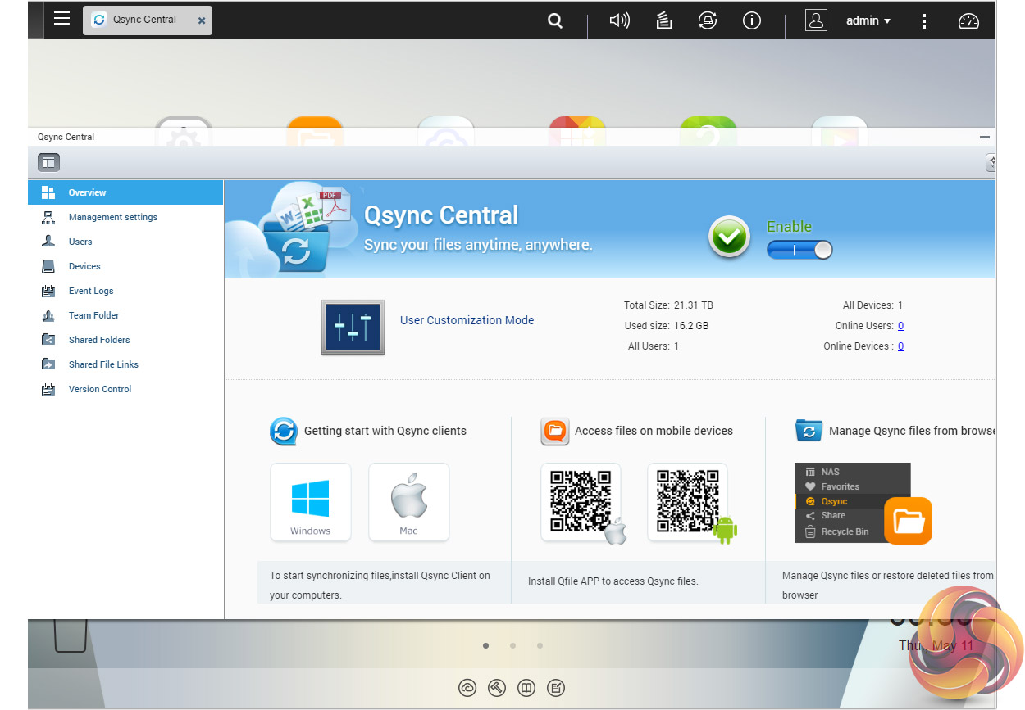Download the Mac Qsync client
Image resolution: width=1025 pixels, height=710 pixels.
pos(409,502)
